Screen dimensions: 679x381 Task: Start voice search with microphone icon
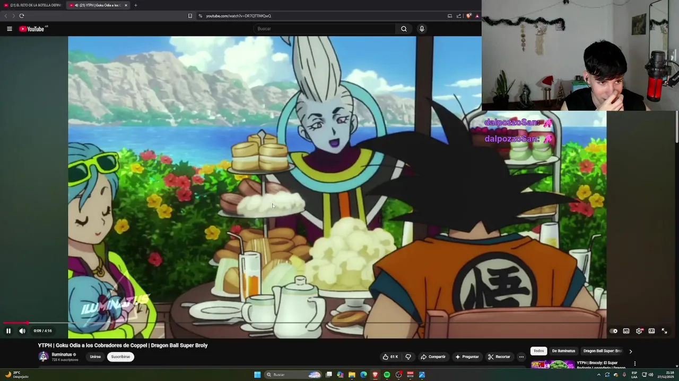422,29
